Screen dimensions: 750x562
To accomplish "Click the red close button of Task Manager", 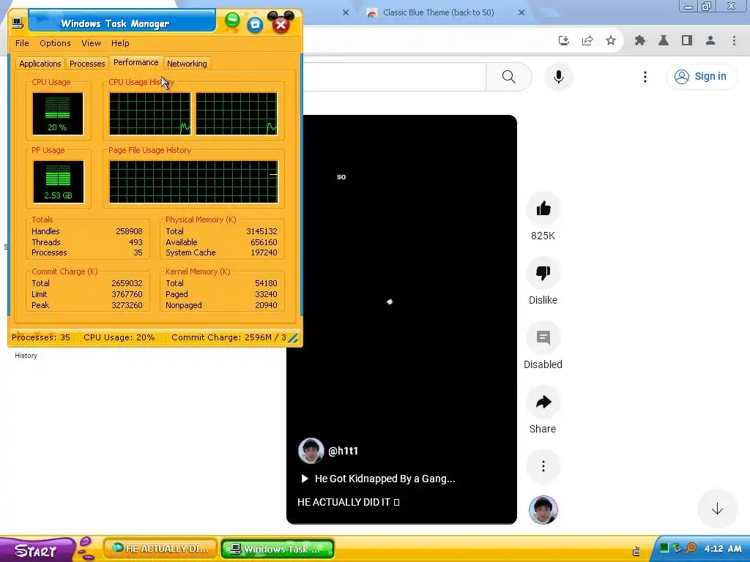I will pos(281,25).
